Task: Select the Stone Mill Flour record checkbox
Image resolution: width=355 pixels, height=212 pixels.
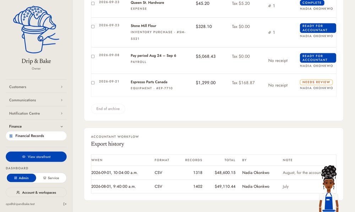Action: pyautogui.click(x=93, y=27)
